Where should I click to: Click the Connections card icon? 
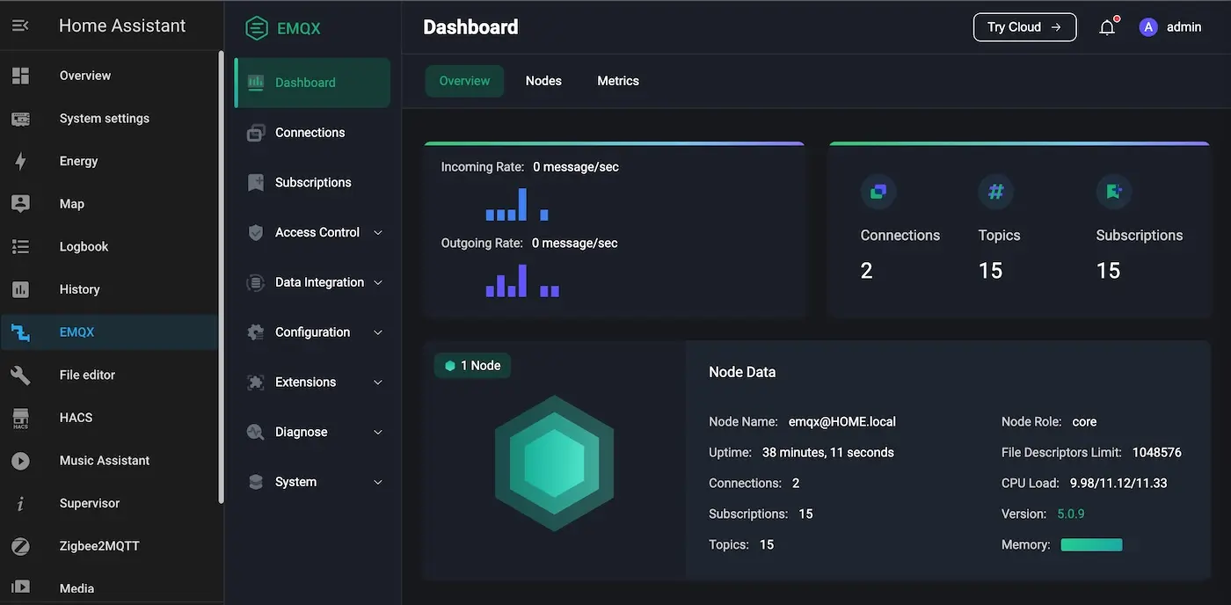pos(878,191)
